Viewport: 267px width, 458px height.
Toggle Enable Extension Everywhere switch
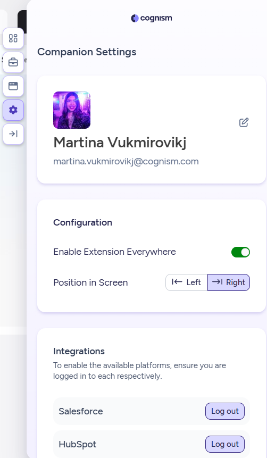click(x=240, y=252)
